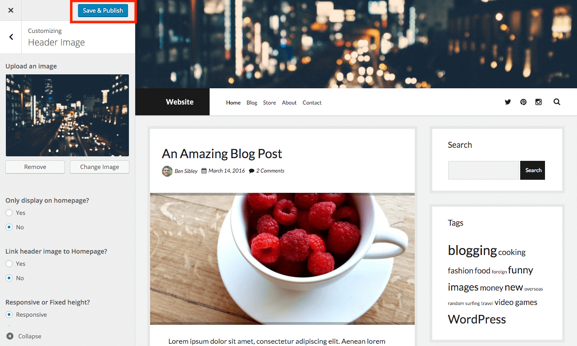The width and height of the screenshot is (577, 346).
Task: Click Ben Sibley's author avatar
Action: coord(167,171)
